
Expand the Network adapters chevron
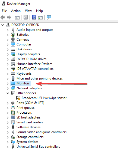pyautogui.click(x=8, y=88)
